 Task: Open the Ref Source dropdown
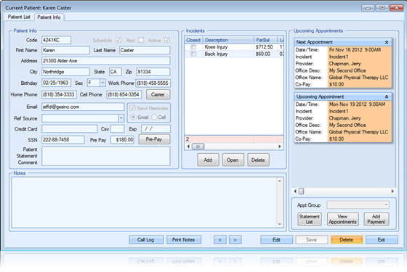pyautogui.click(x=121, y=118)
